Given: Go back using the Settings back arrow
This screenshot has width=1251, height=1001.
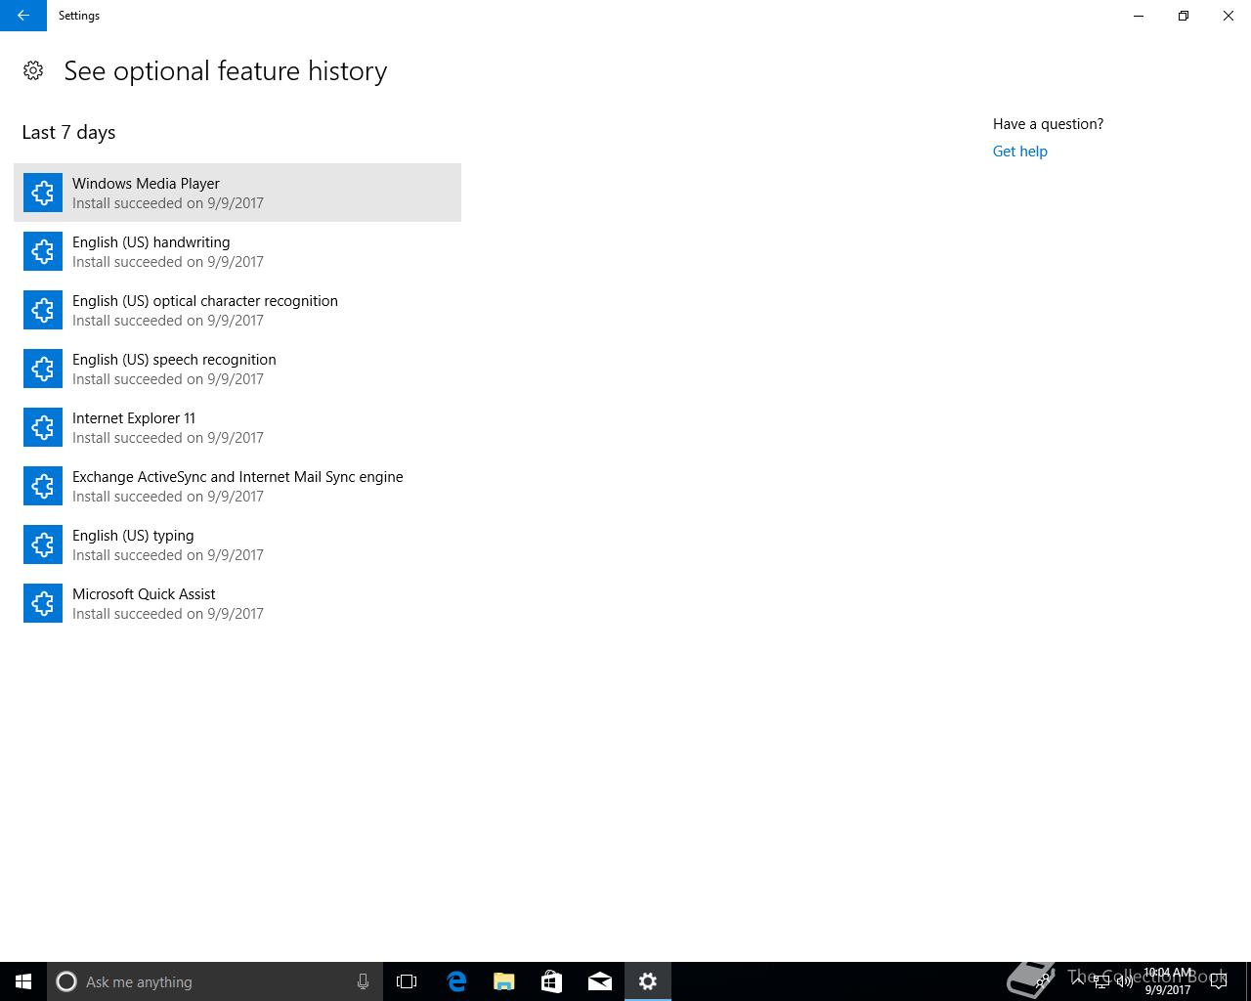Looking at the screenshot, I should point(23,16).
